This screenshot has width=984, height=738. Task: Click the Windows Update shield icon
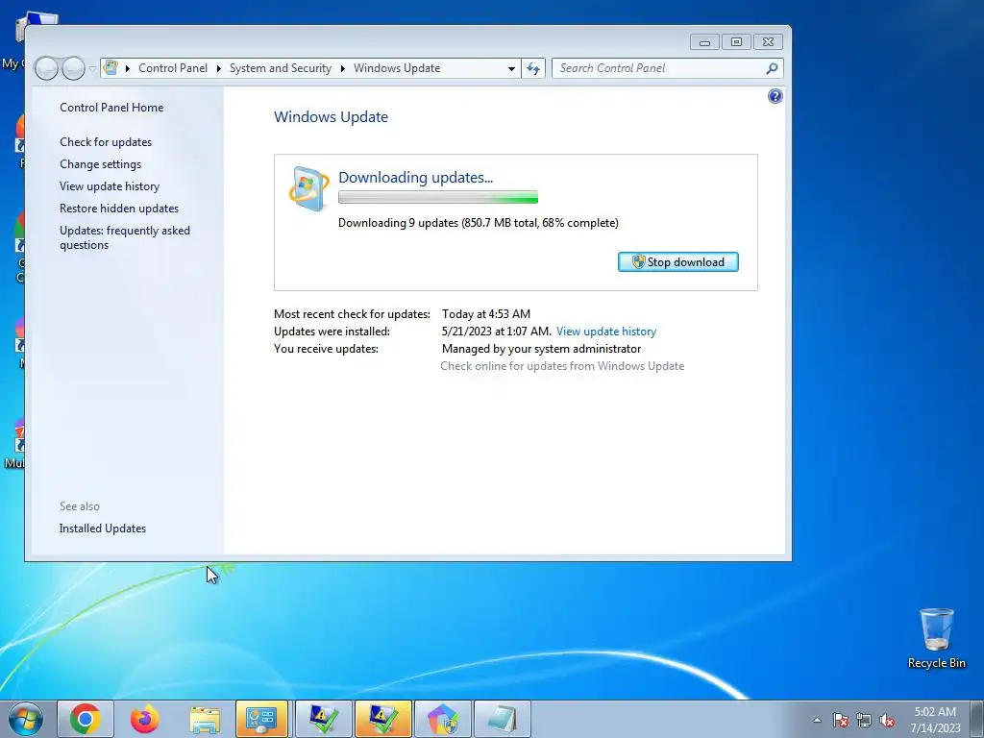(308, 188)
